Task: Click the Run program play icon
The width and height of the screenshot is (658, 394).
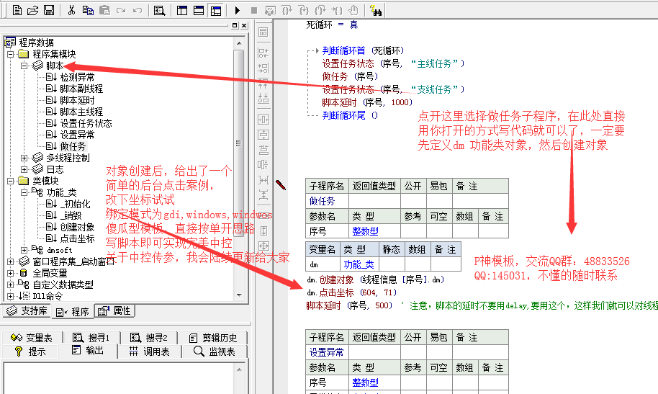Action: [238, 10]
